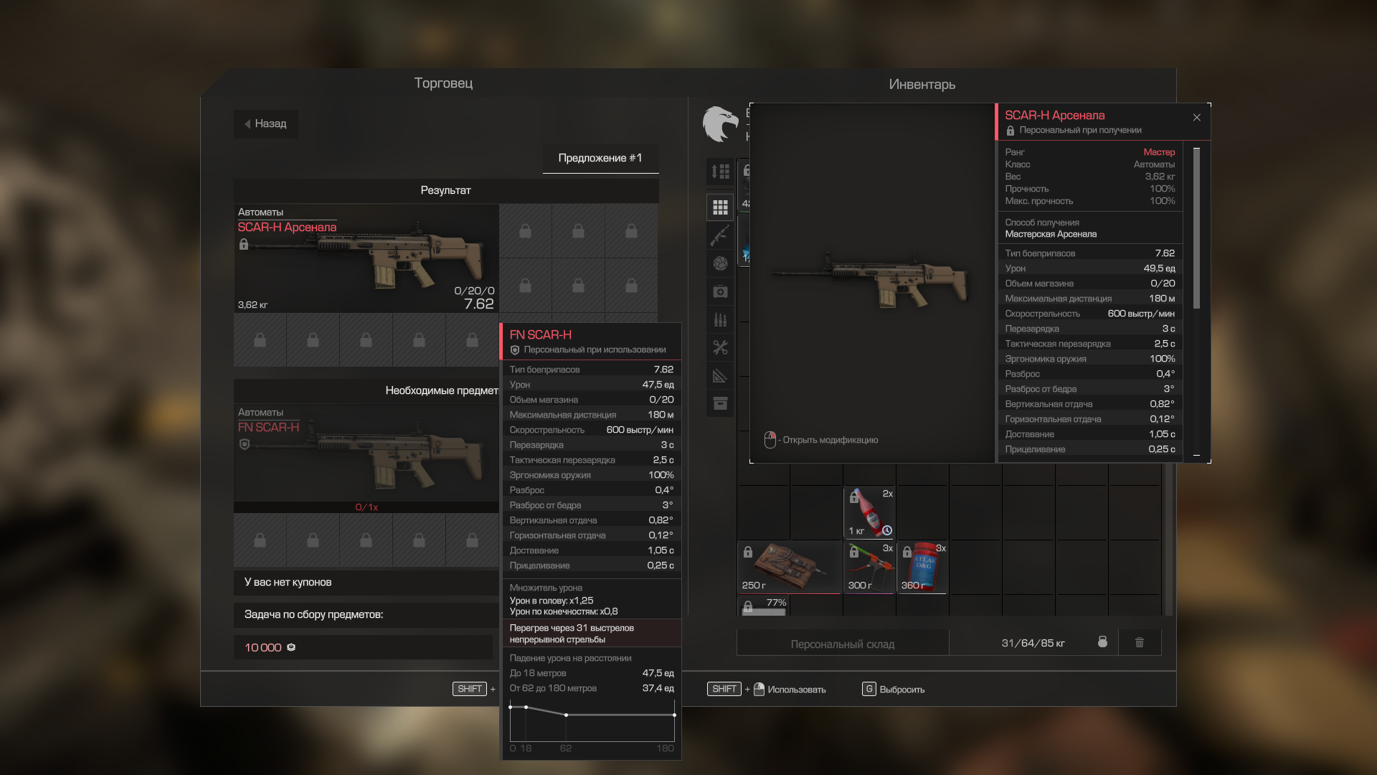Viewport: 1377px width, 775px height.
Task: Click the overheat warning after 31 shots
Action: click(x=592, y=634)
